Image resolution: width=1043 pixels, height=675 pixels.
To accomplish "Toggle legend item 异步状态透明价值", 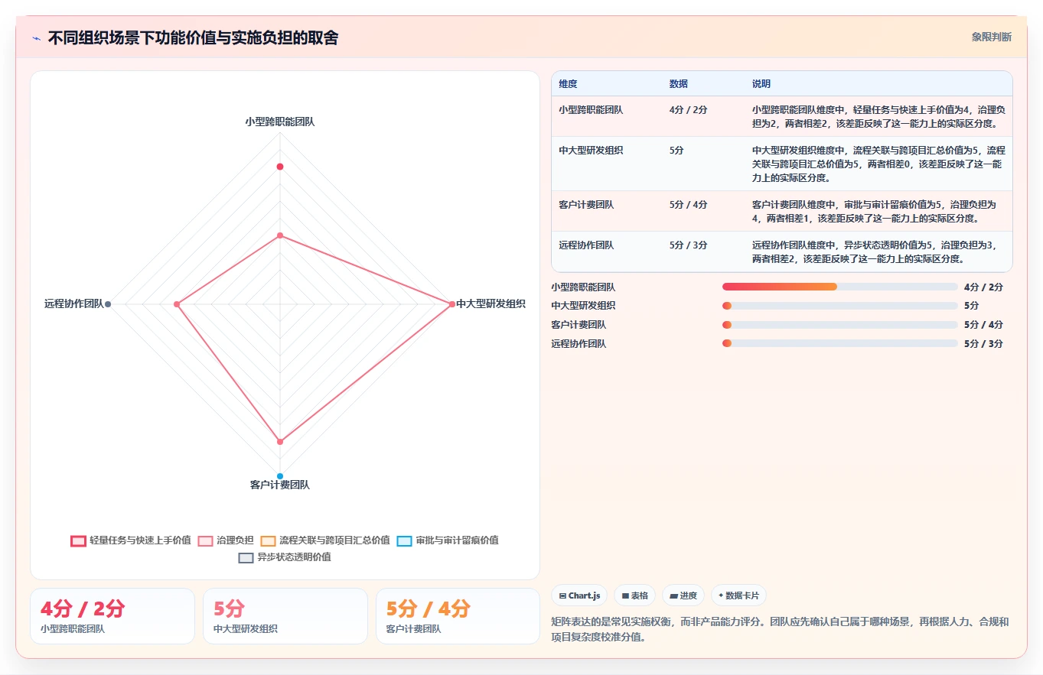I will [x=285, y=557].
